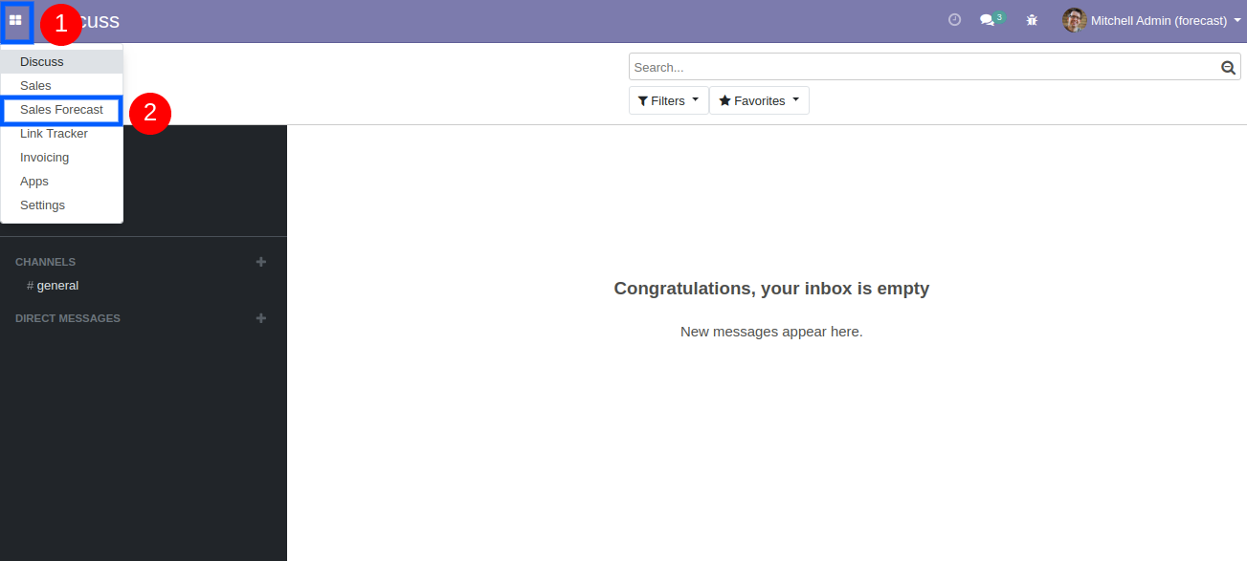Click into the Search input field
Image resolution: width=1247 pixels, height=561 pixels.
coord(919,68)
